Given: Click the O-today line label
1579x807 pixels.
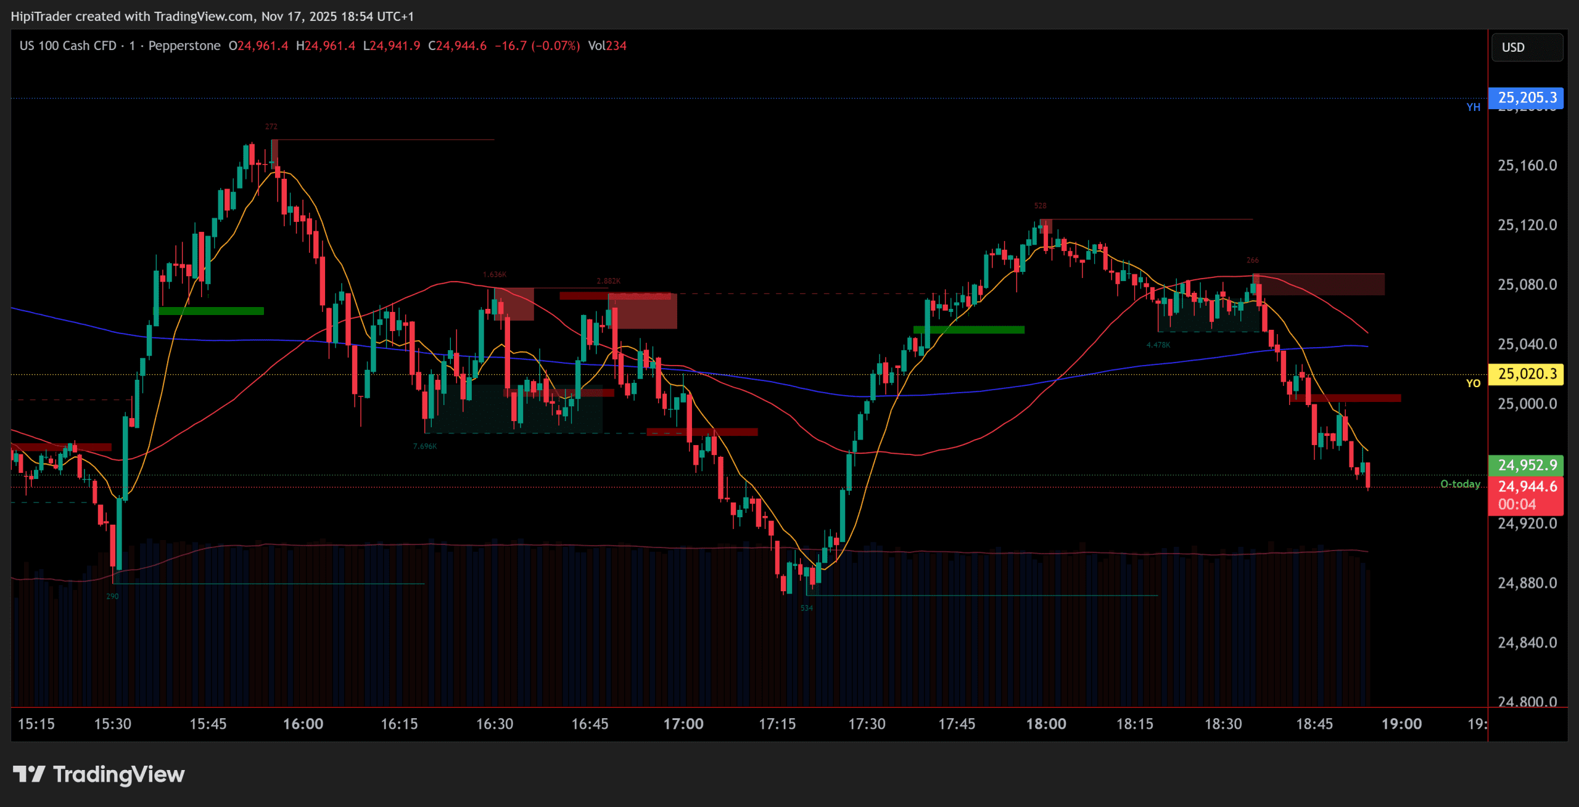Looking at the screenshot, I should pos(1459,484).
